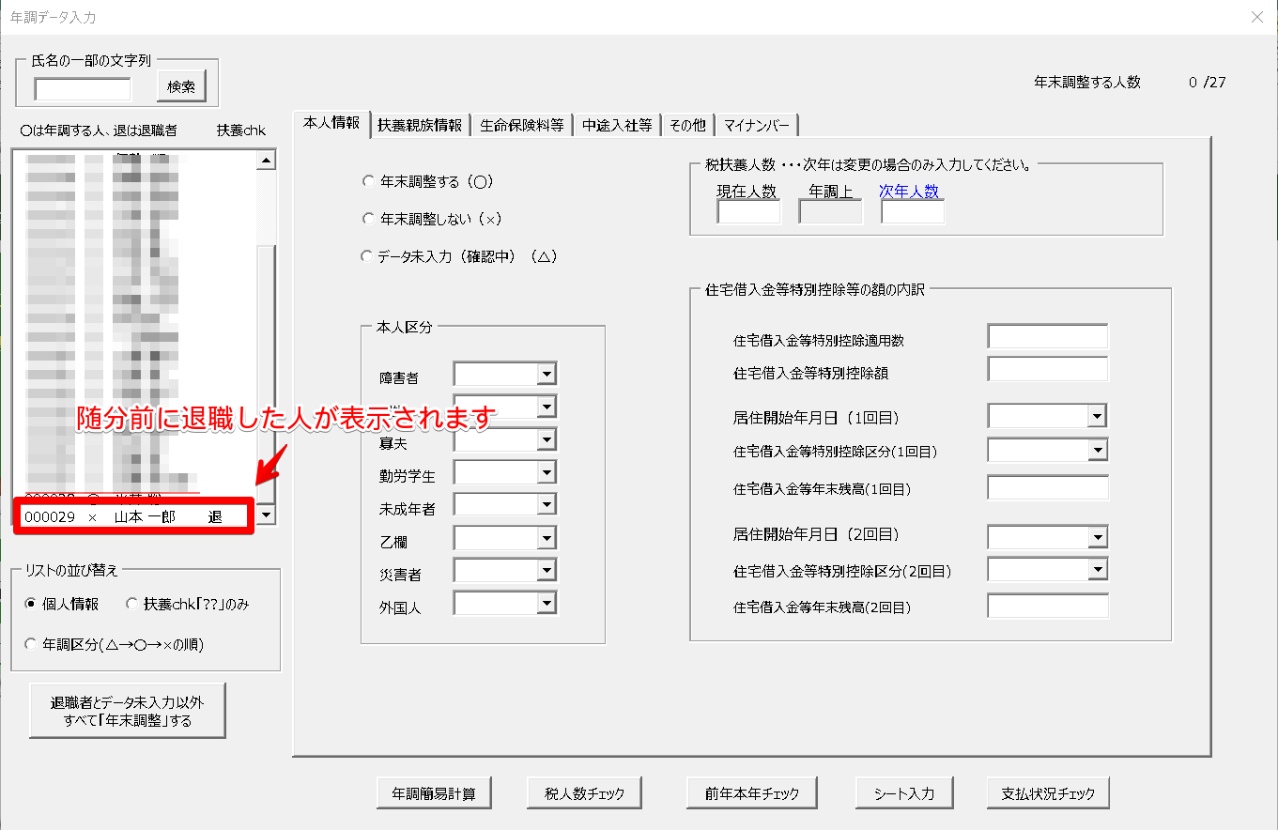Open 住宅借入金等特別控除区分(1回目) dropdown

click(1097, 451)
